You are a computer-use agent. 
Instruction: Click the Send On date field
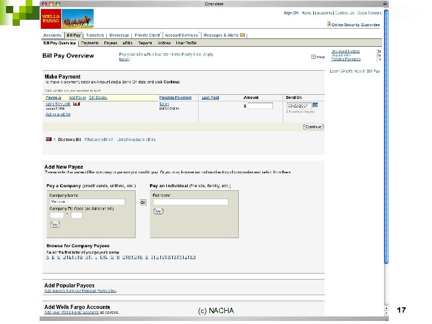click(299, 106)
